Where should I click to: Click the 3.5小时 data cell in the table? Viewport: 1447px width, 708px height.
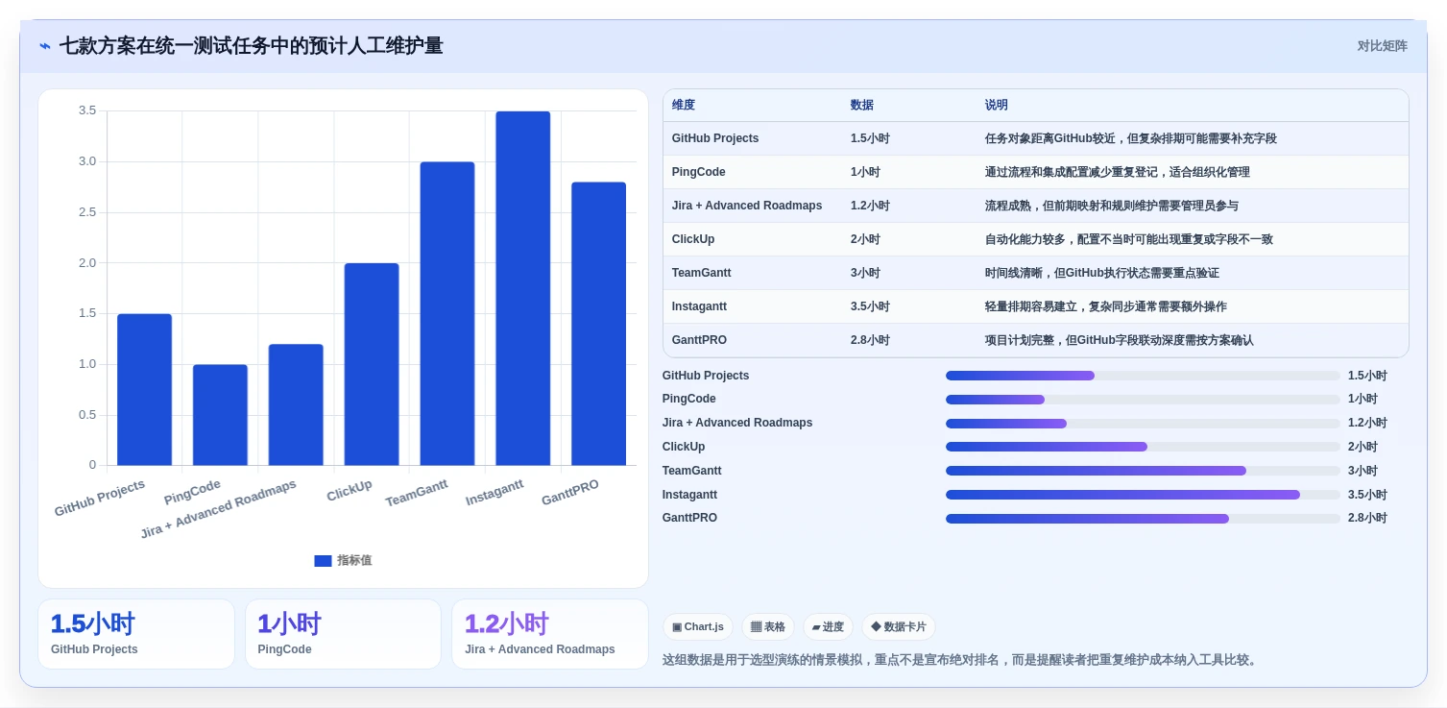870,306
